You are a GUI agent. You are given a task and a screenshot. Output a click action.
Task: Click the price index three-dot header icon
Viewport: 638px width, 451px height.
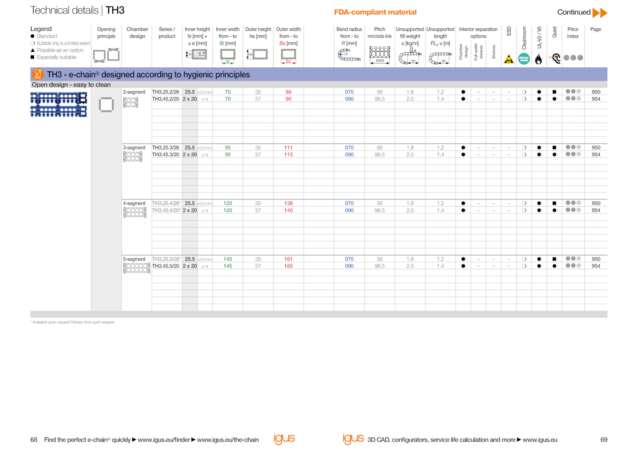tap(573, 58)
